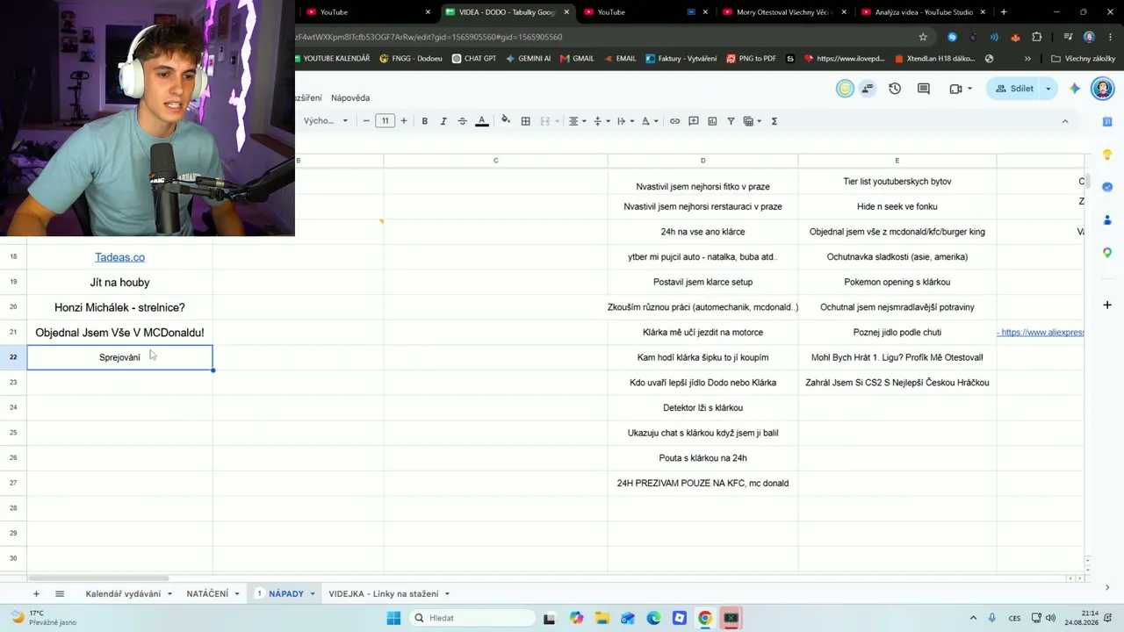Increase font size with the plus button
Viewport: 1124px width, 632px height.
pos(404,121)
